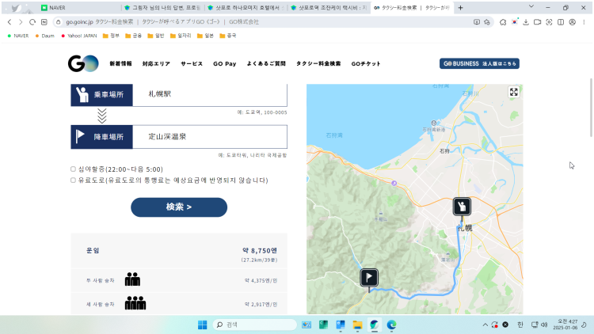The width and height of the screenshot is (594, 334).
Task: Click the Korean IME indicator in the tray
Action: click(520, 325)
